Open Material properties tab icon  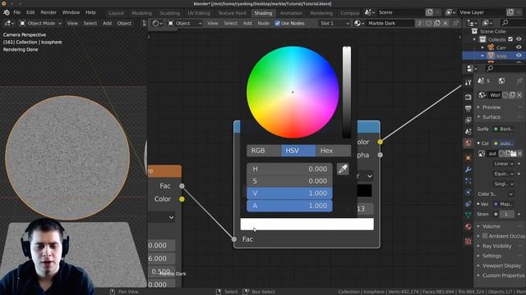(468, 227)
